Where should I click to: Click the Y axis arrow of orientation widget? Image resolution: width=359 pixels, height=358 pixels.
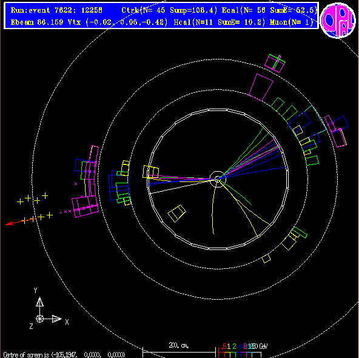(39, 302)
